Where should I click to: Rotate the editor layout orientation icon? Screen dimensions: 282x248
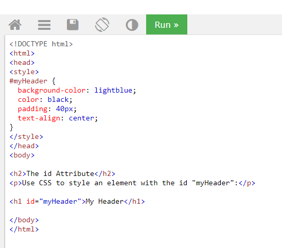(102, 25)
